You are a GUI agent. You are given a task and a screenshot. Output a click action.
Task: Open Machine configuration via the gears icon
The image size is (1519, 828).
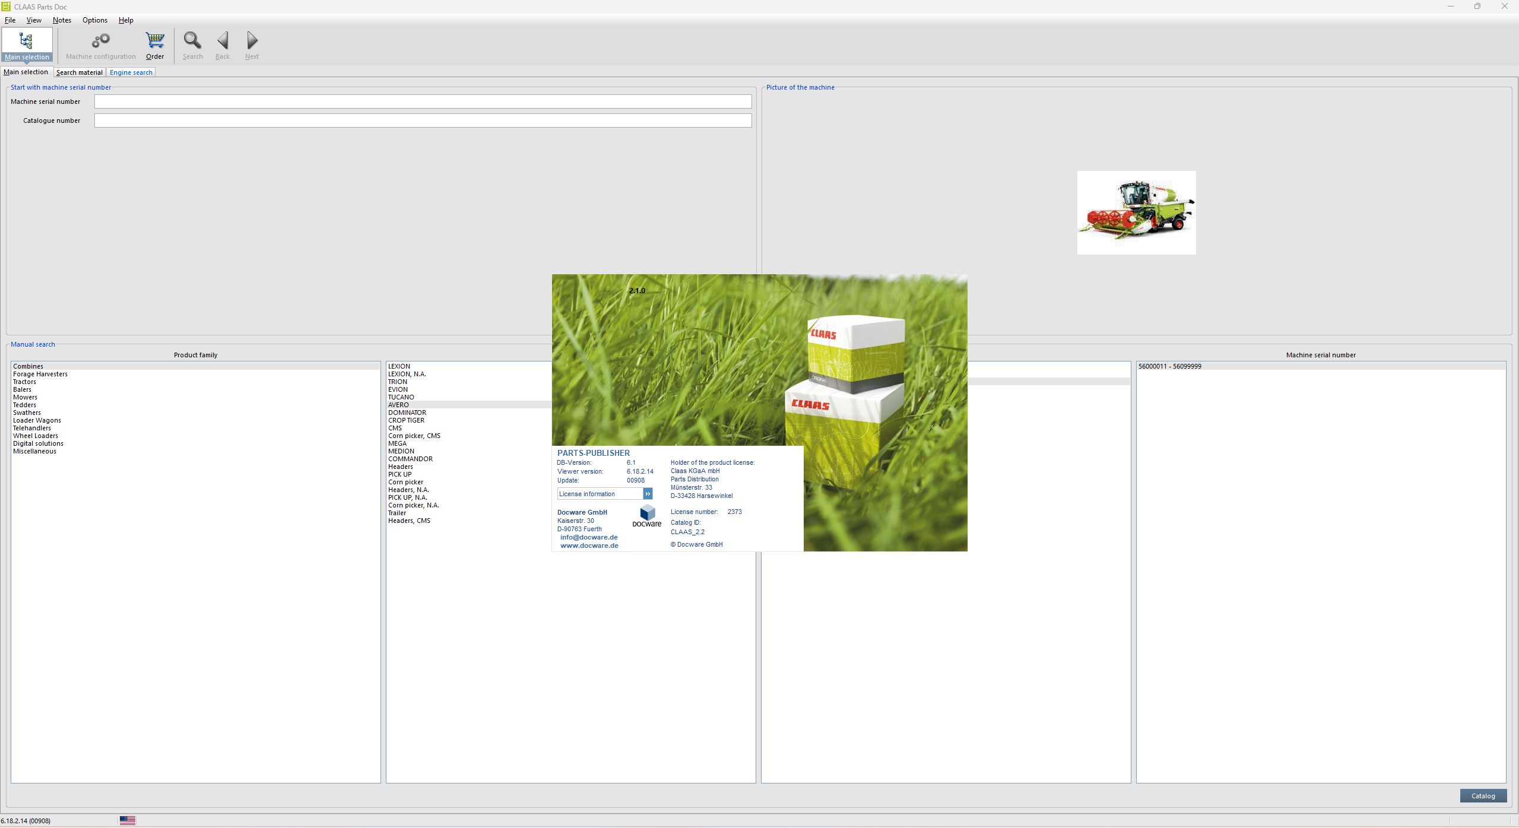tap(100, 42)
